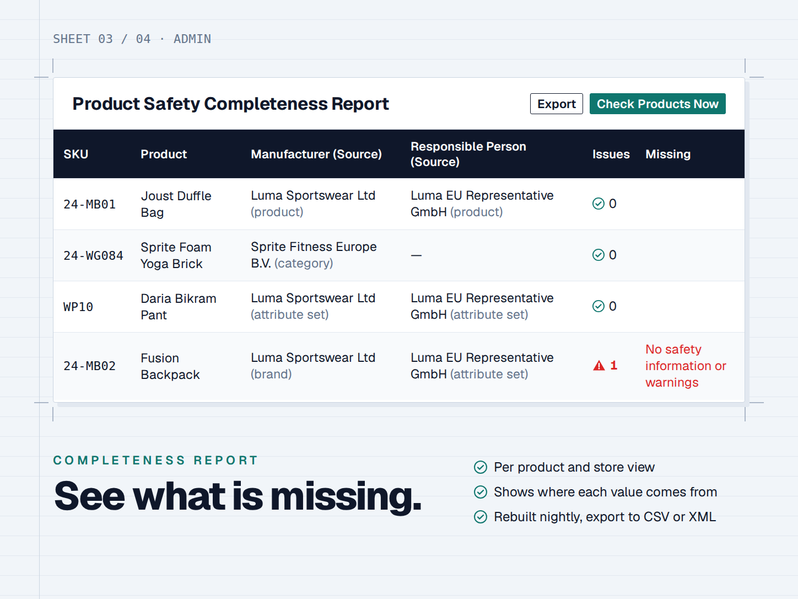Screen dimensions: 798x599
Task: Open the Joust Duffle Bag product
Action: tap(176, 204)
